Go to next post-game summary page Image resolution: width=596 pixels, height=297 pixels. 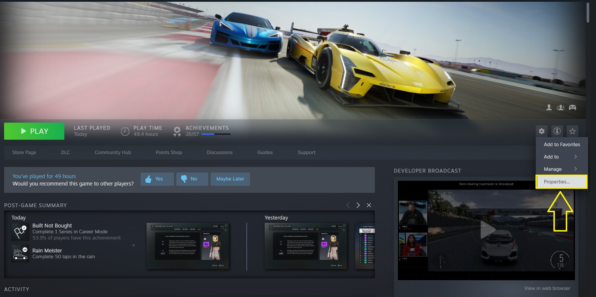pyautogui.click(x=358, y=205)
